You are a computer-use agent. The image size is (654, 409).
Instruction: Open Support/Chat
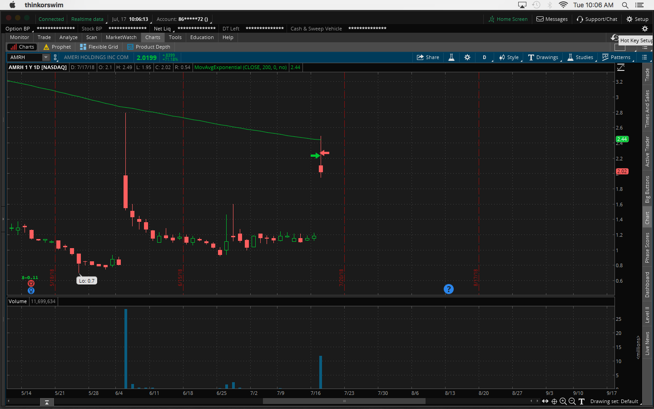point(597,19)
